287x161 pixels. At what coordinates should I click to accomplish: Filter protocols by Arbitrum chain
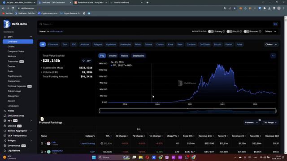(x=85, y=44)
